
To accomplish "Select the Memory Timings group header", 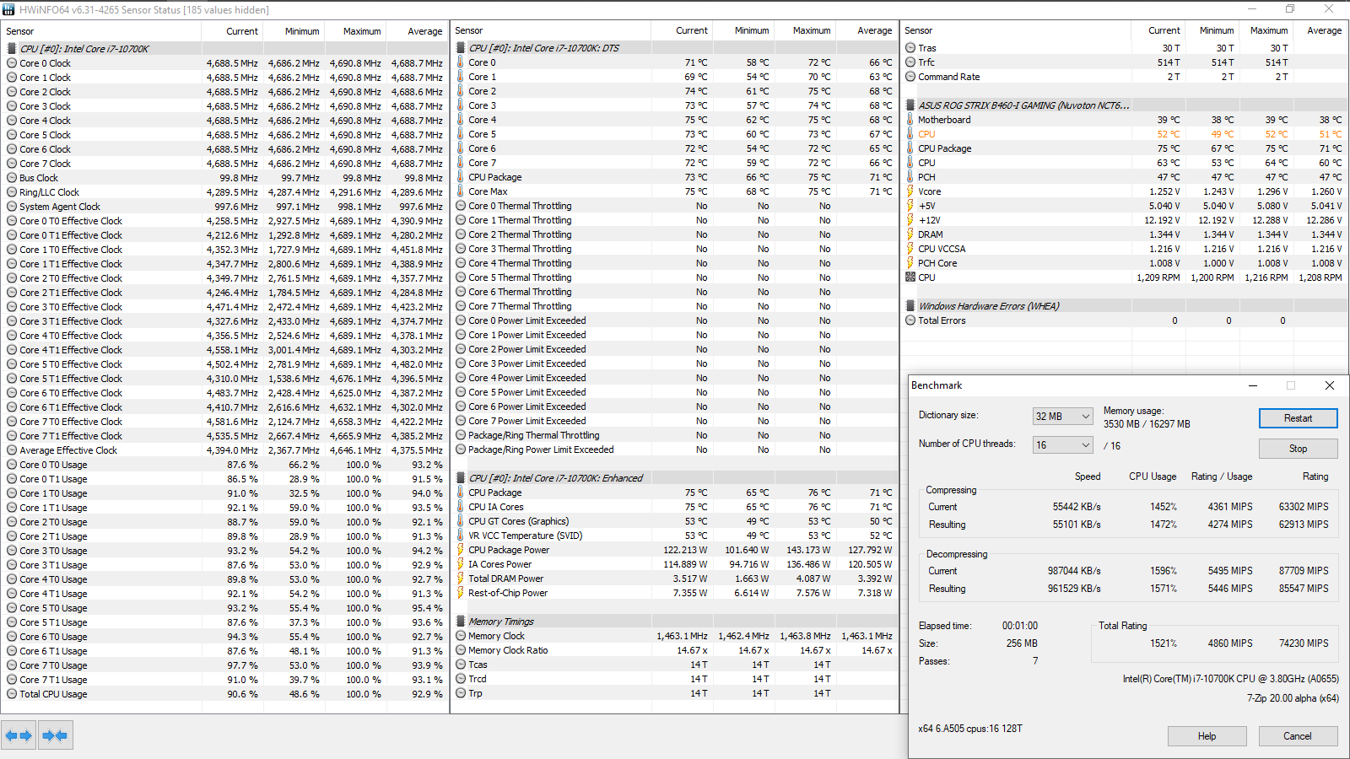I will click(x=501, y=622).
